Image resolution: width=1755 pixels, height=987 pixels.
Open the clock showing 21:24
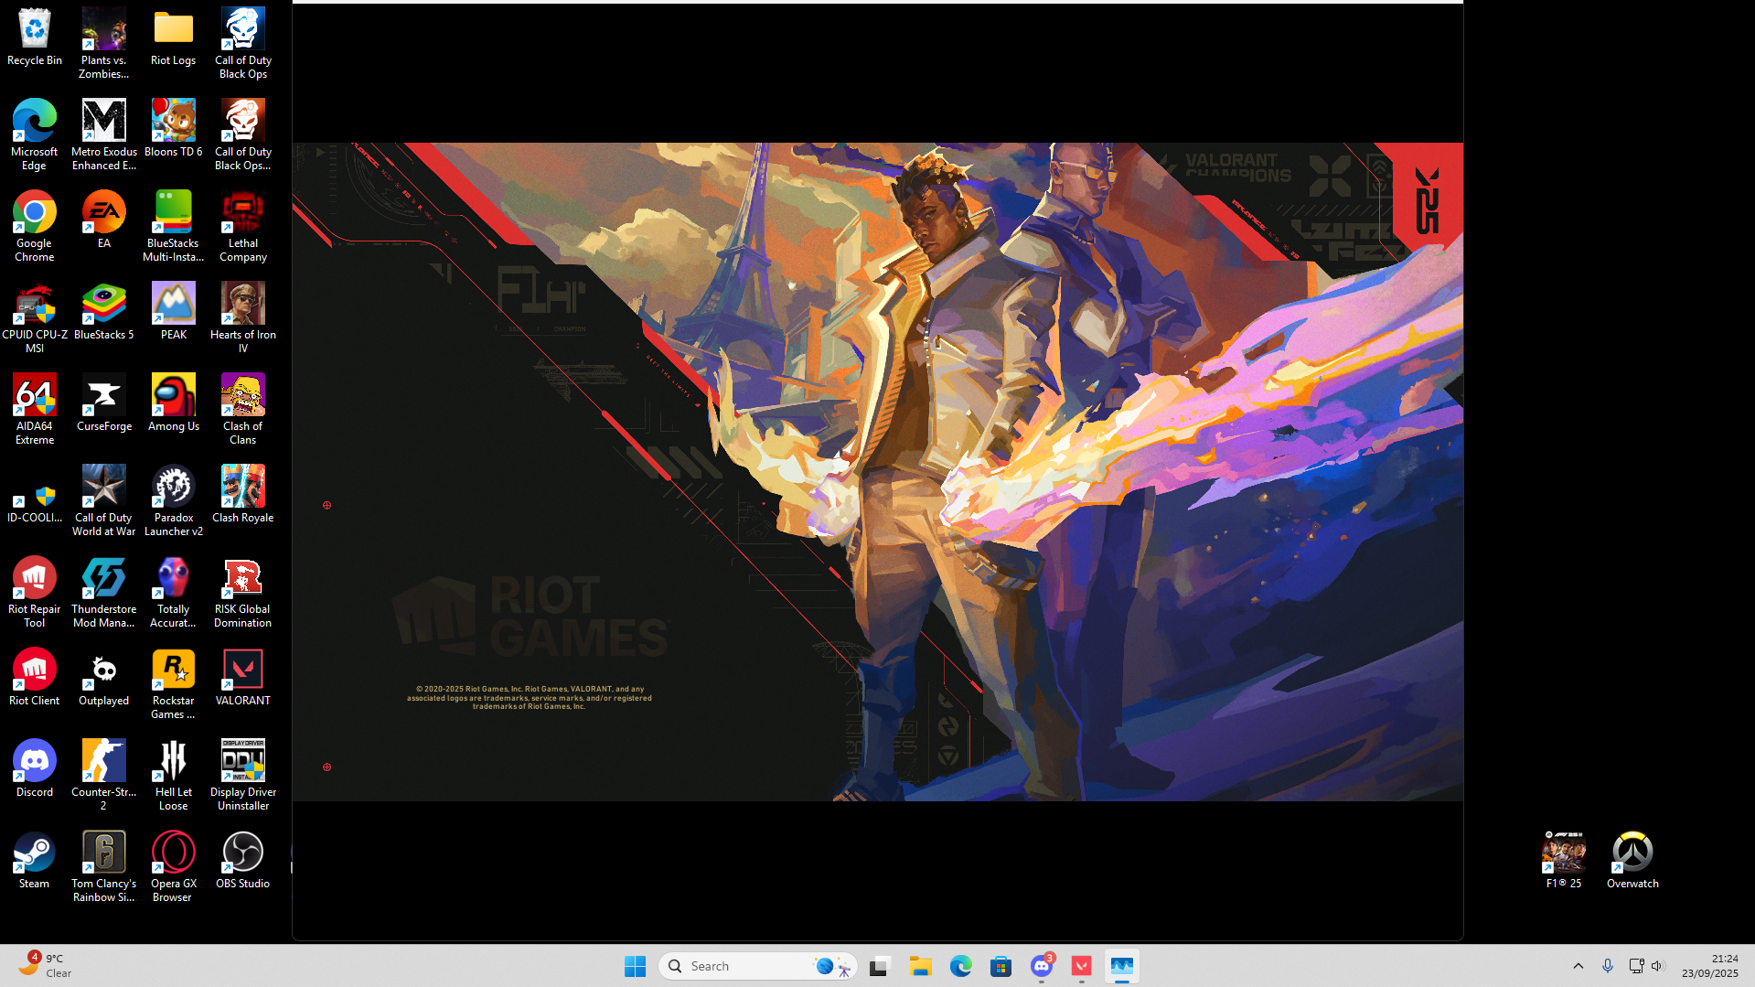point(1710,966)
